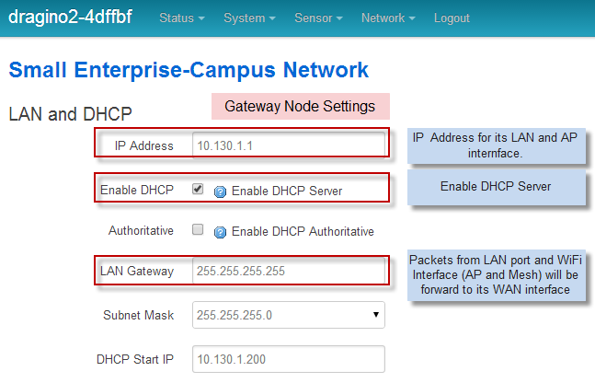The image size is (595, 383).
Task: Click the Small Enterprise-Campus Network heading
Action: click(x=189, y=70)
